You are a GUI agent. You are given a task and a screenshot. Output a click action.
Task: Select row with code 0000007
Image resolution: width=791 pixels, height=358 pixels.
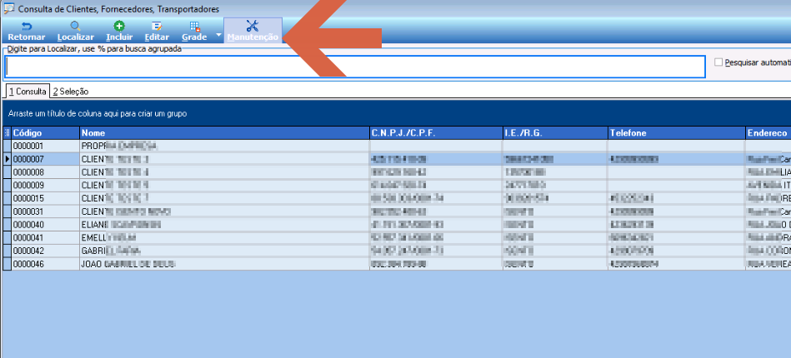397,159
